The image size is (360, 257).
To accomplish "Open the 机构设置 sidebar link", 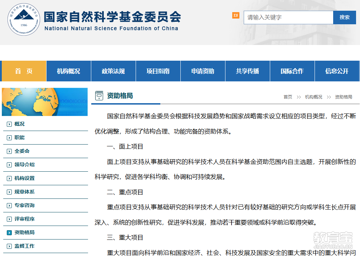I will pos(25,178).
